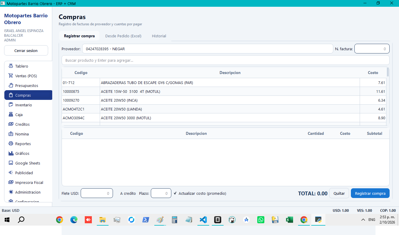The width and height of the screenshot is (399, 235).
Task: Focus the N. factura number field
Action: point(372,49)
